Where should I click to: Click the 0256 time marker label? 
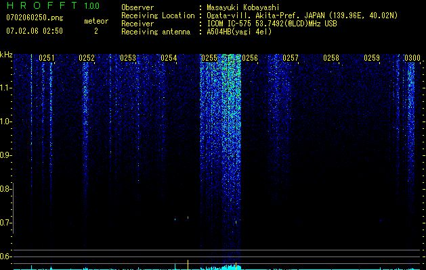pyautogui.click(x=250, y=58)
